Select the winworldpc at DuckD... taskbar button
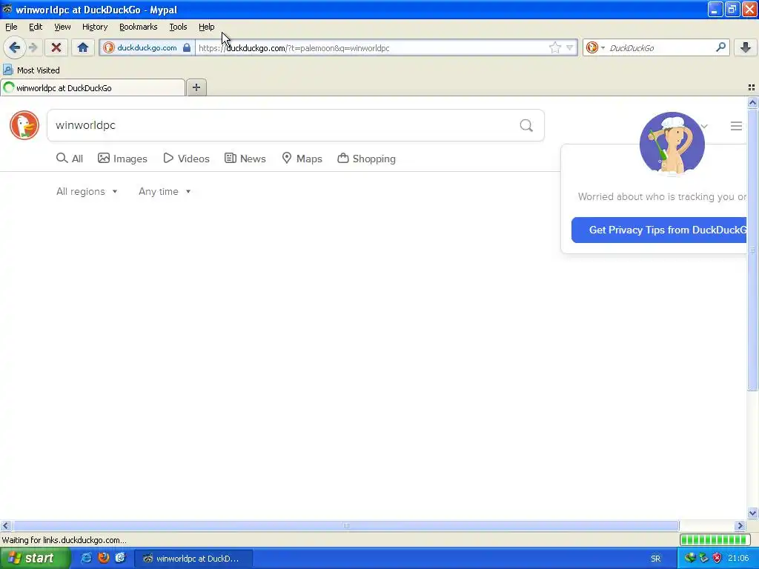Image resolution: width=759 pixels, height=569 pixels. pos(193,559)
